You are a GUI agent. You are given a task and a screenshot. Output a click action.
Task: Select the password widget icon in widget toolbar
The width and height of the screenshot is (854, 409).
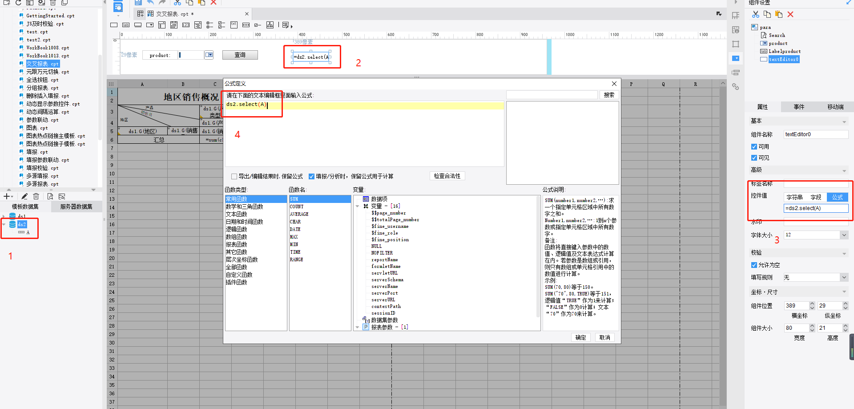click(x=246, y=25)
